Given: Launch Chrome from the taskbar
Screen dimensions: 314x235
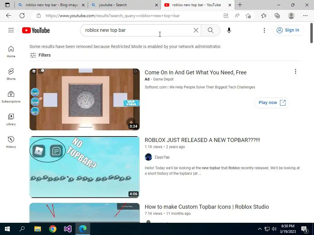Looking at the screenshot, I should coord(53,229).
